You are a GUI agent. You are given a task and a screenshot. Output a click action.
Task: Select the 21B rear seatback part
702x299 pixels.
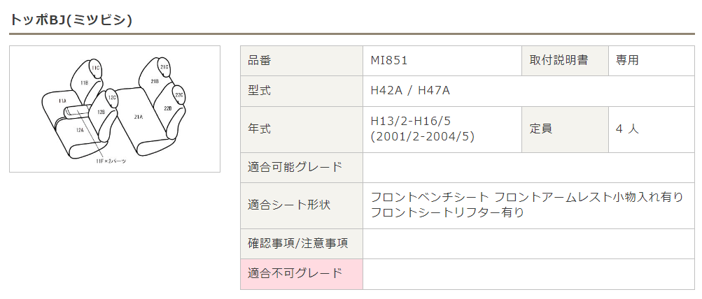point(155,82)
